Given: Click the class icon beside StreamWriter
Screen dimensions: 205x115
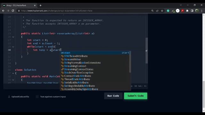Looking at the screenshot, I should [62, 59].
